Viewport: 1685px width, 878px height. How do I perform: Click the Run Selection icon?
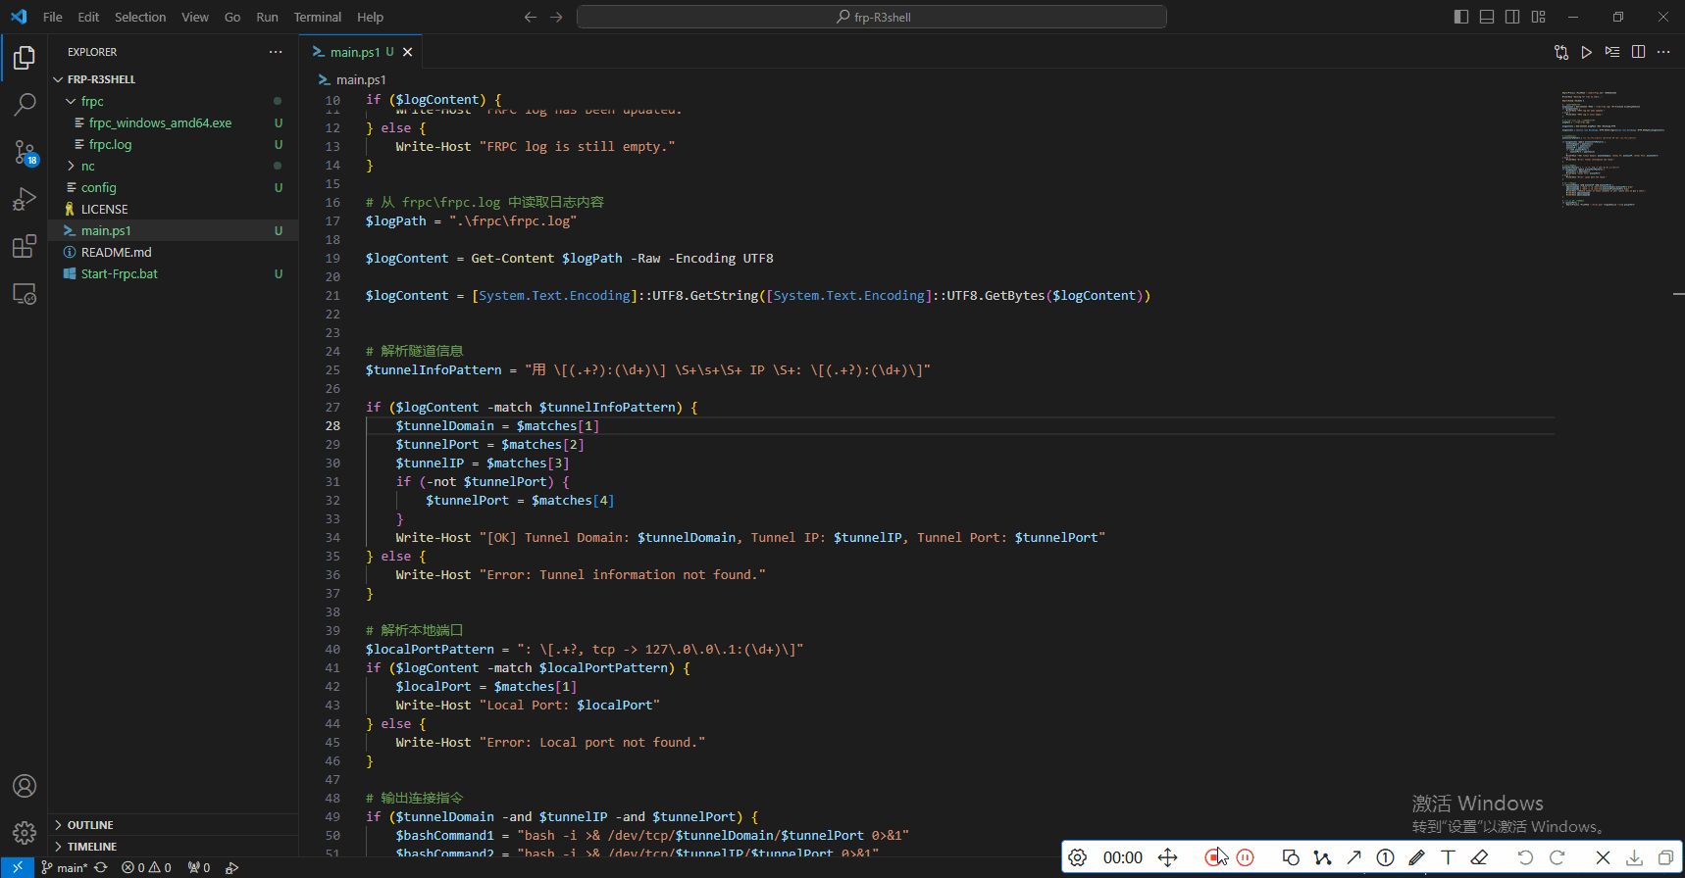point(1612,52)
